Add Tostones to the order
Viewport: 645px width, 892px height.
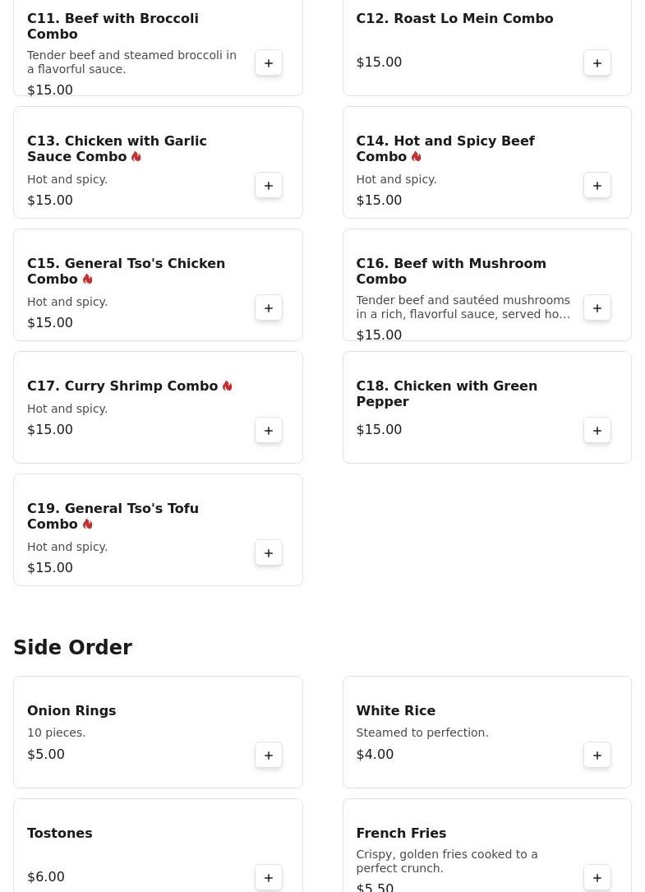[269, 878]
